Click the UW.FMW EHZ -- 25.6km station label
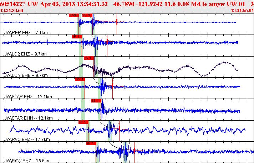 27,161
